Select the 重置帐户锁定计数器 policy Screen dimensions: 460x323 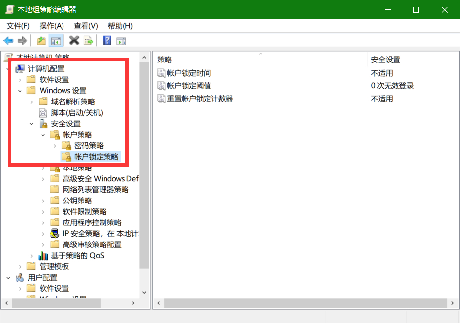click(x=198, y=99)
